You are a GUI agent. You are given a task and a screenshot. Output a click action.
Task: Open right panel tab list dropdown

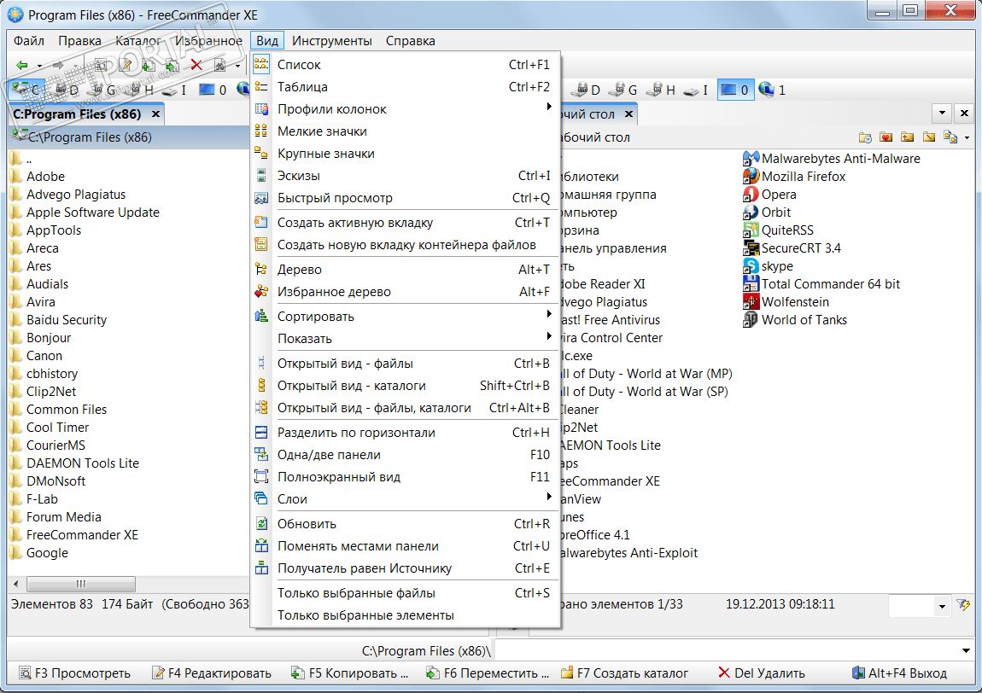(942, 114)
